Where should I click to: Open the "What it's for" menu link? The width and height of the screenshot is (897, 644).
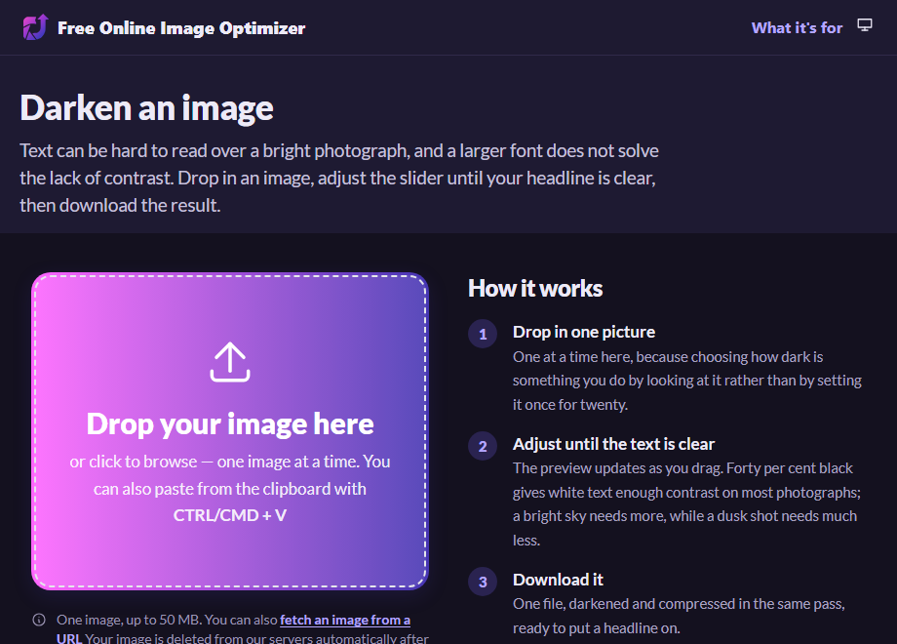pyautogui.click(x=797, y=28)
